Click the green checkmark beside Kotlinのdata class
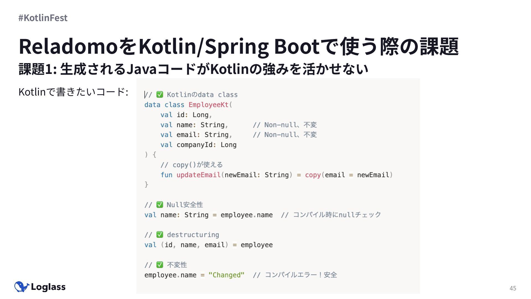 (x=160, y=94)
